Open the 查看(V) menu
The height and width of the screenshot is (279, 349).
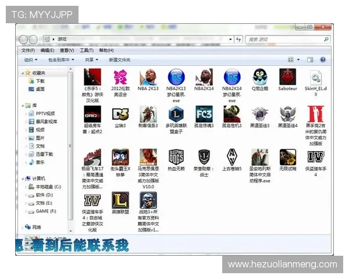pos(67,51)
